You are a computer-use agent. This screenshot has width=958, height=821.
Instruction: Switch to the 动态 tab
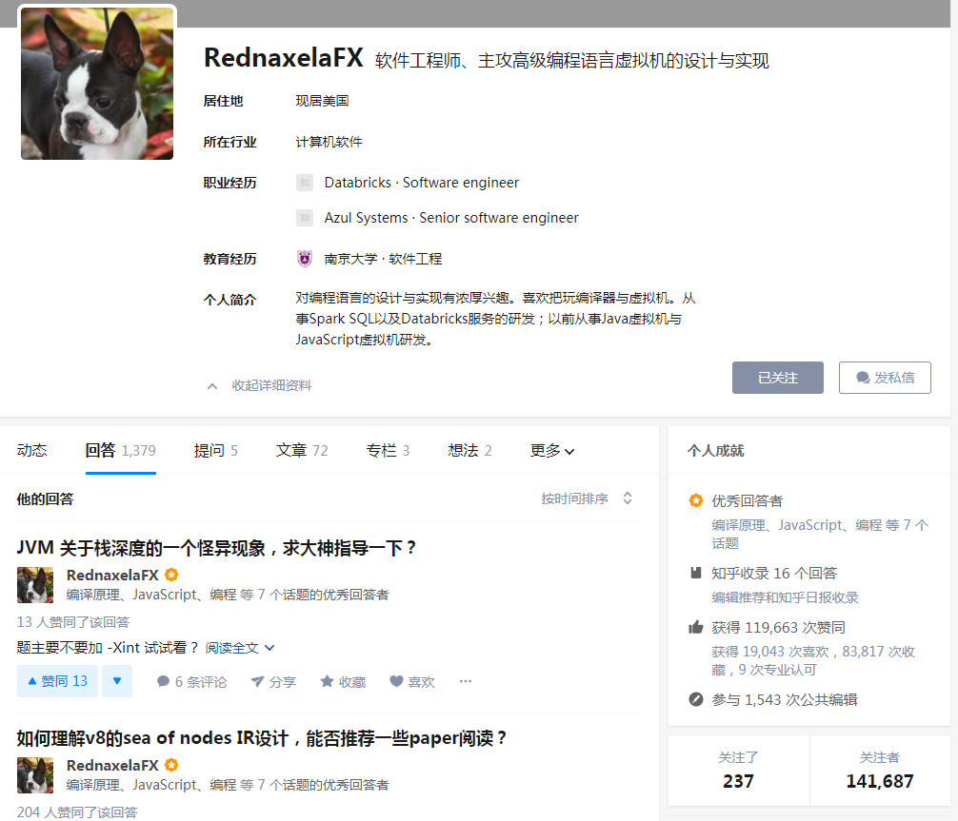pyautogui.click(x=31, y=451)
